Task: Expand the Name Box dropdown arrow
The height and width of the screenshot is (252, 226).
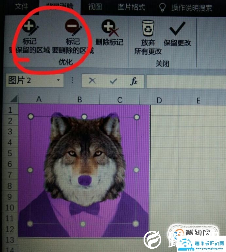Action: pyautogui.click(x=59, y=80)
